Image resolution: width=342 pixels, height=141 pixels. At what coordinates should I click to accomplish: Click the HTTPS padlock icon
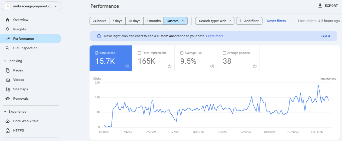click(x=7, y=130)
